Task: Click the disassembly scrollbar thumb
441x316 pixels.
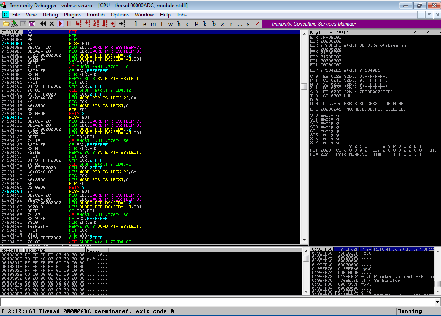Action: pos(304,86)
